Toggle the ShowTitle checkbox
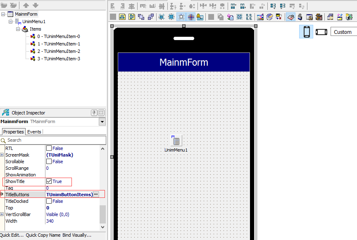 click(x=49, y=181)
